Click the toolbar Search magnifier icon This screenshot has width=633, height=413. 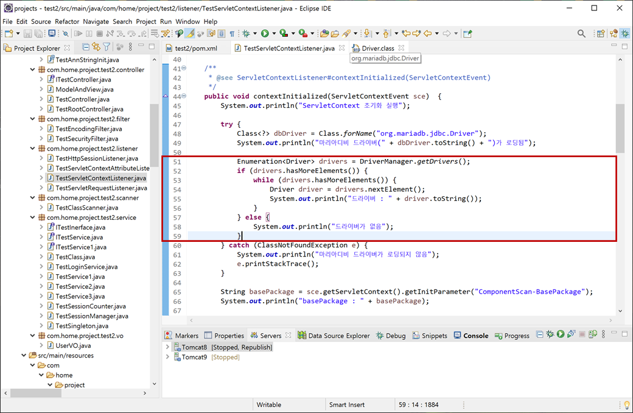point(581,34)
